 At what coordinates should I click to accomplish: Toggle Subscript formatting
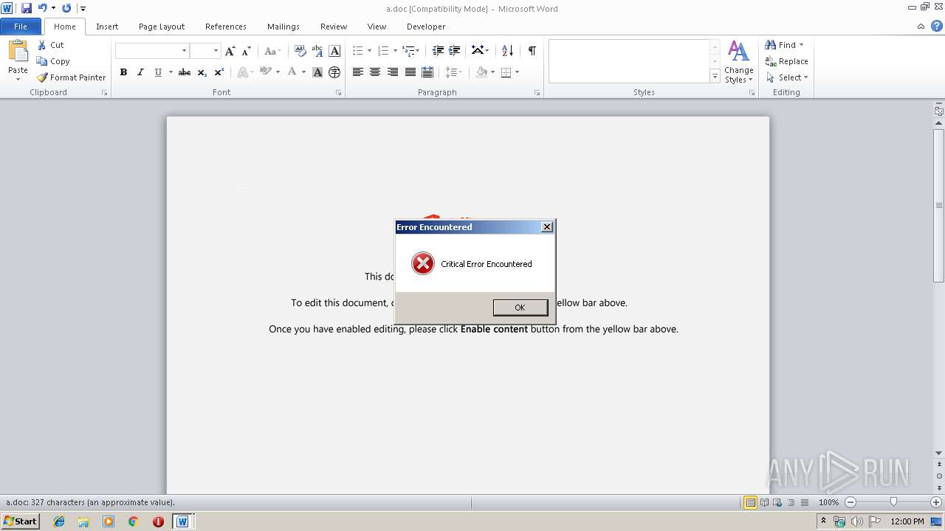[202, 72]
